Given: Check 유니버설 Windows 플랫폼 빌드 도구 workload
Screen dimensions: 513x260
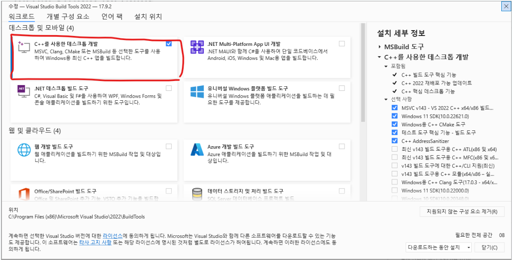Looking at the screenshot, I should pos(342,88).
